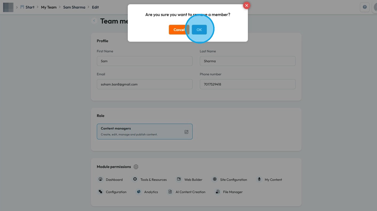Click the AI Content Creation icon
The height and width of the screenshot is (211, 377).
point(170,192)
